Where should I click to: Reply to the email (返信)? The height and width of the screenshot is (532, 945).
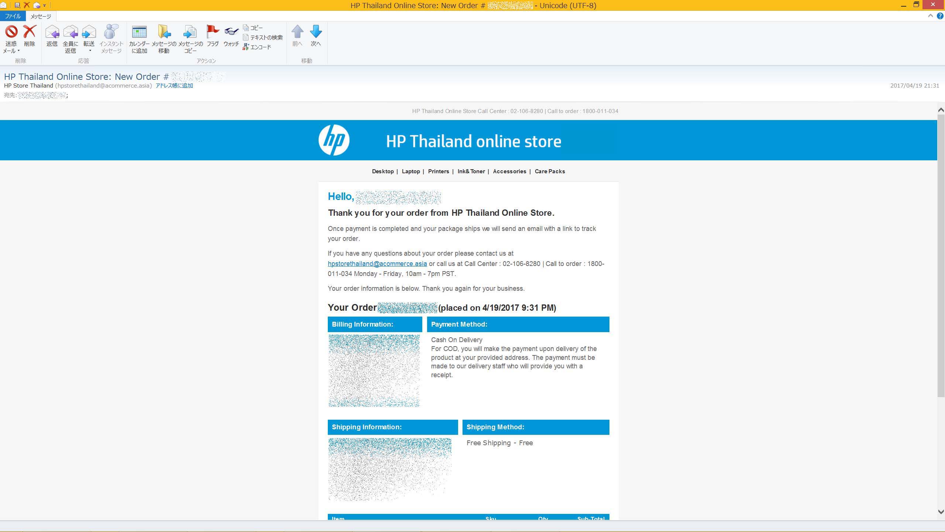coord(52,35)
